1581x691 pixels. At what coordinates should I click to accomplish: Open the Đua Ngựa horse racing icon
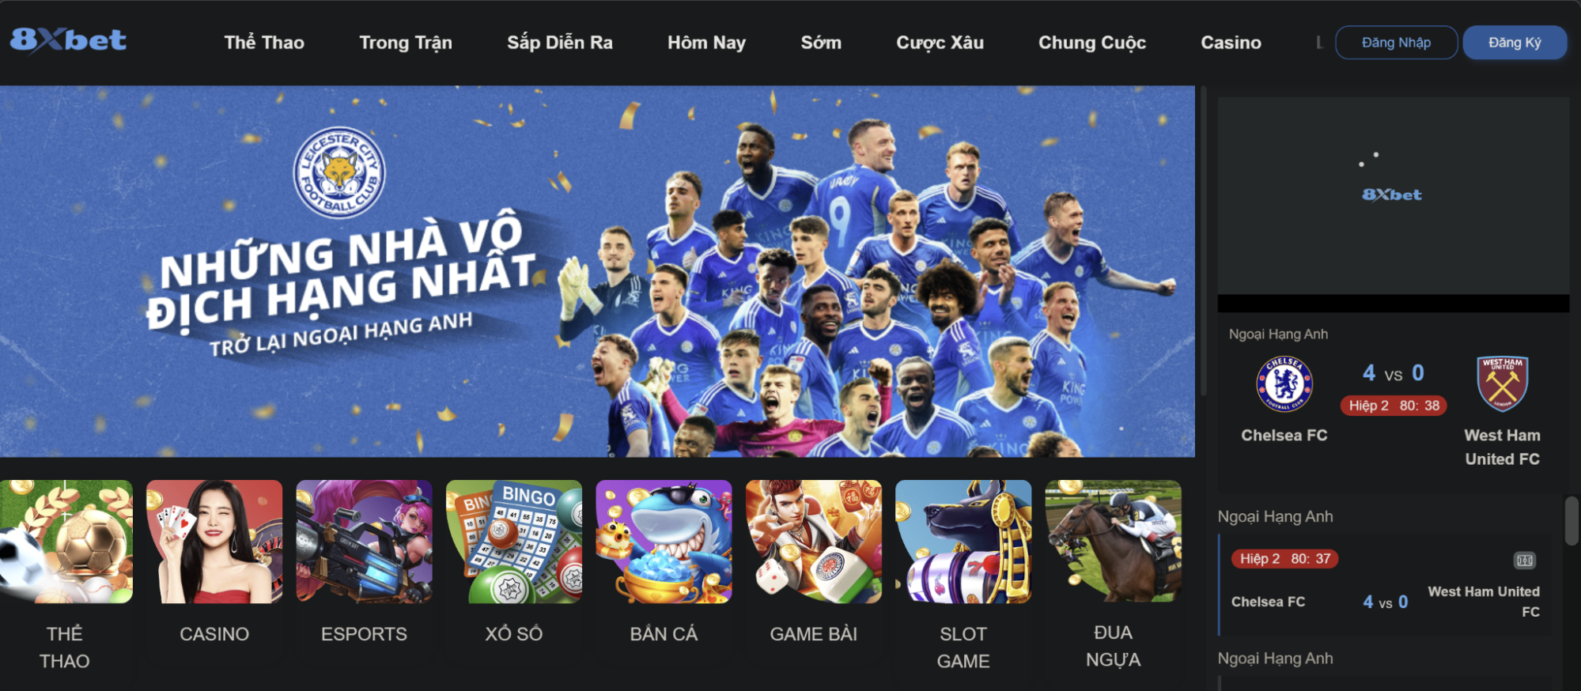point(1114,542)
